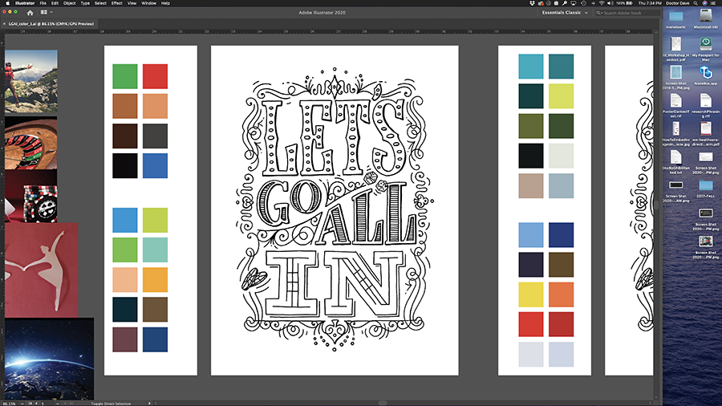Select the green swatch in left palette
Screen dimensions: 722x406
click(x=125, y=76)
